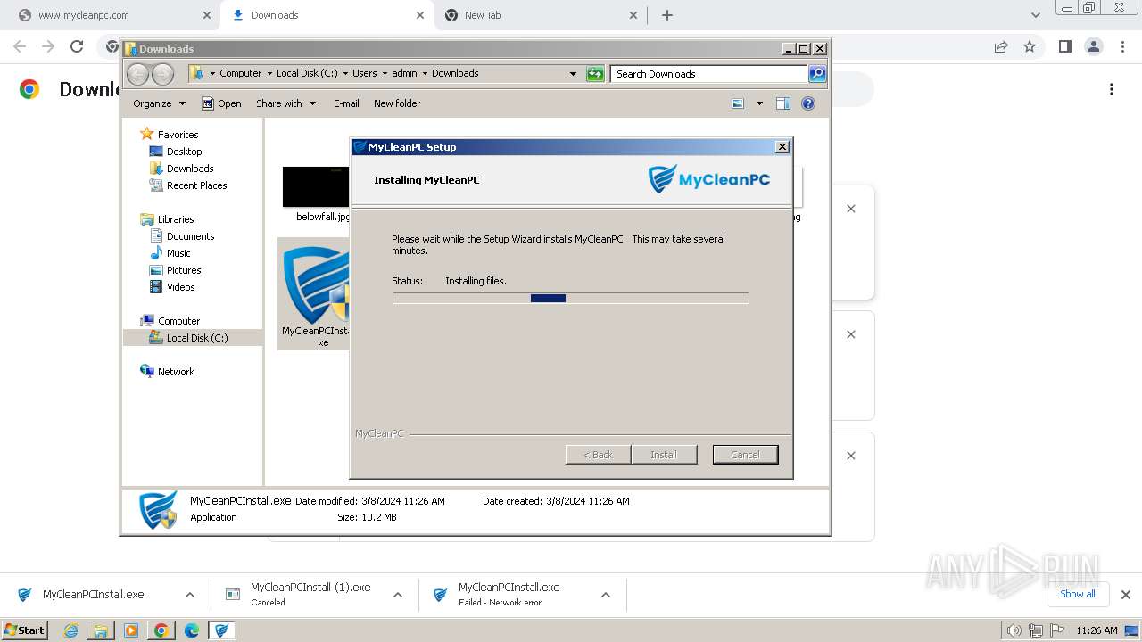Expand the view options dropdown arrow

tap(759, 103)
